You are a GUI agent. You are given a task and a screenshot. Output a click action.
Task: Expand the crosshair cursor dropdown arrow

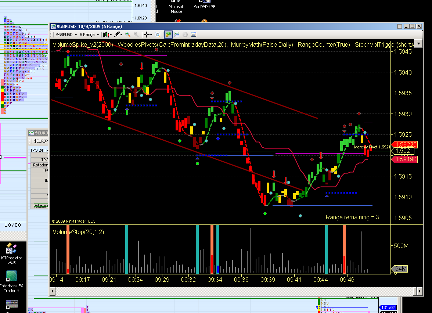click(151, 35)
